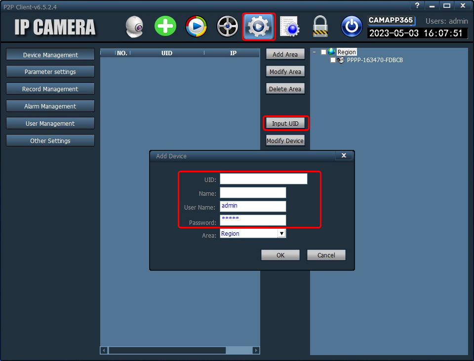Check the PPPP-163470-FDBCB device checkbox
Viewport: 474px width, 361px height.
click(333, 60)
